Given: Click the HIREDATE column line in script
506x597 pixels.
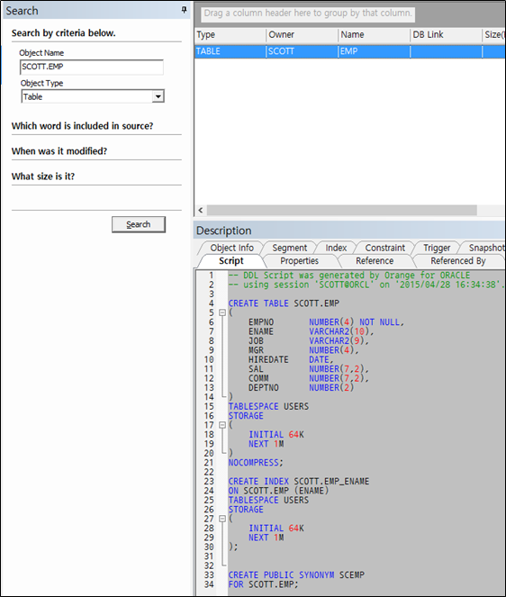Looking at the screenshot, I should point(291,359).
